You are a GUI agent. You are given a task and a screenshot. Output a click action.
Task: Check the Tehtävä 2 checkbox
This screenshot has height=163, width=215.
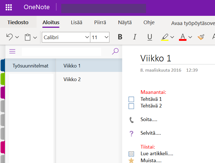[x=131, y=106]
